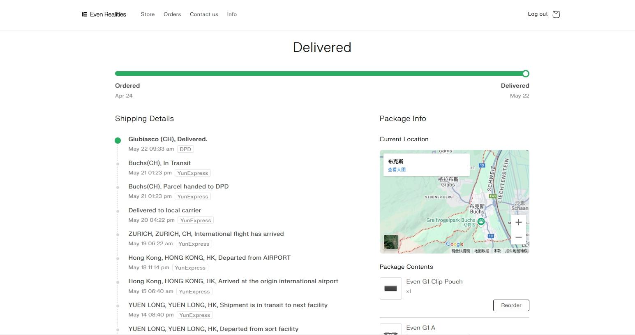Click the Even G1 Clip Pouch thumbnail
The width and height of the screenshot is (635, 335).
click(390, 288)
